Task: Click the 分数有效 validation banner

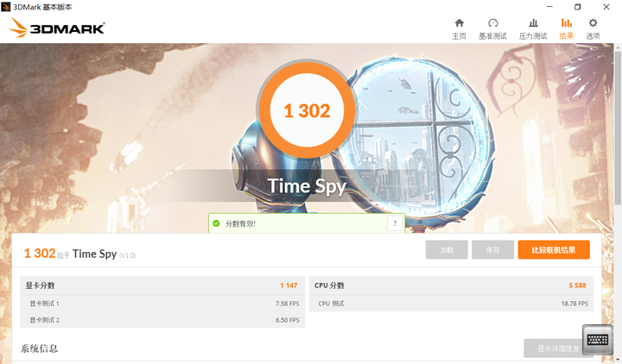Action: tap(307, 223)
